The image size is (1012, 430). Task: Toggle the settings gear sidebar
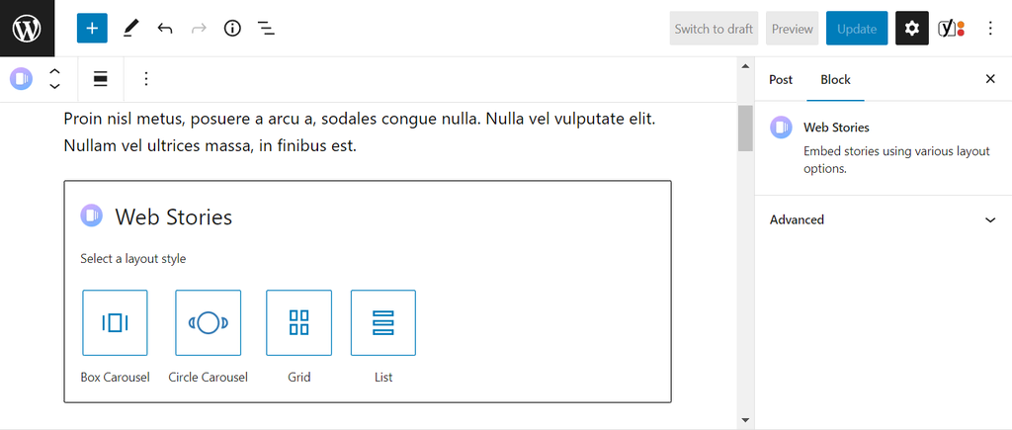click(x=911, y=29)
